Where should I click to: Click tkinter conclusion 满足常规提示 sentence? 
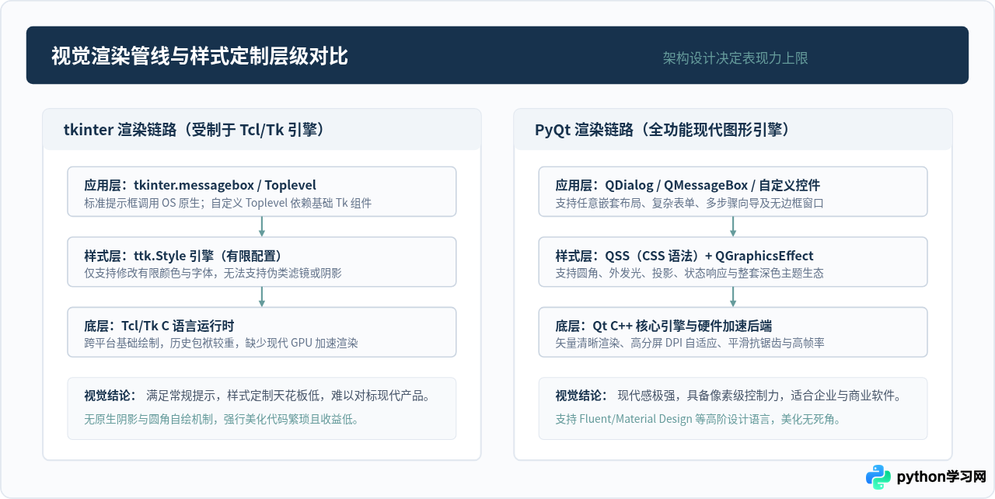point(288,396)
